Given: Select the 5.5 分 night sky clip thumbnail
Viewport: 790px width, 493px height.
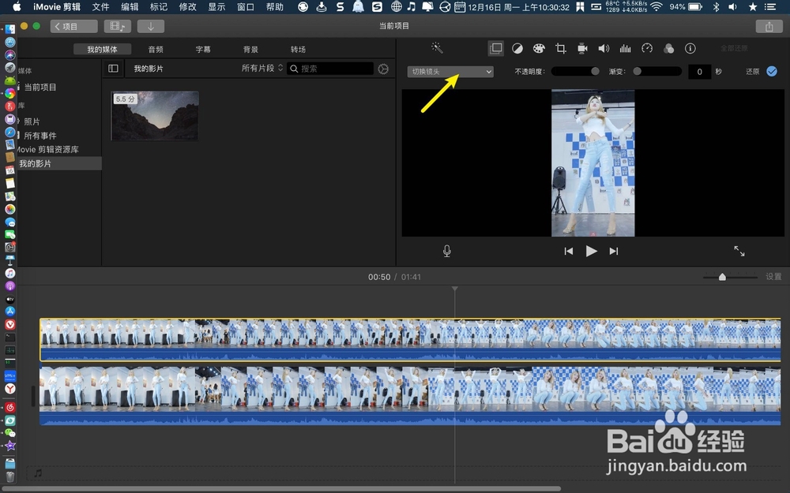Looking at the screenshot, I should click(155, 116).
